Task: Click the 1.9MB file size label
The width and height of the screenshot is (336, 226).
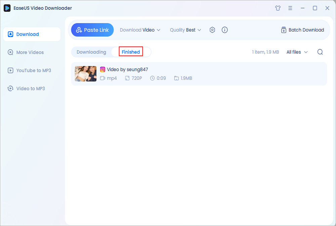Action: click(186, 78)
